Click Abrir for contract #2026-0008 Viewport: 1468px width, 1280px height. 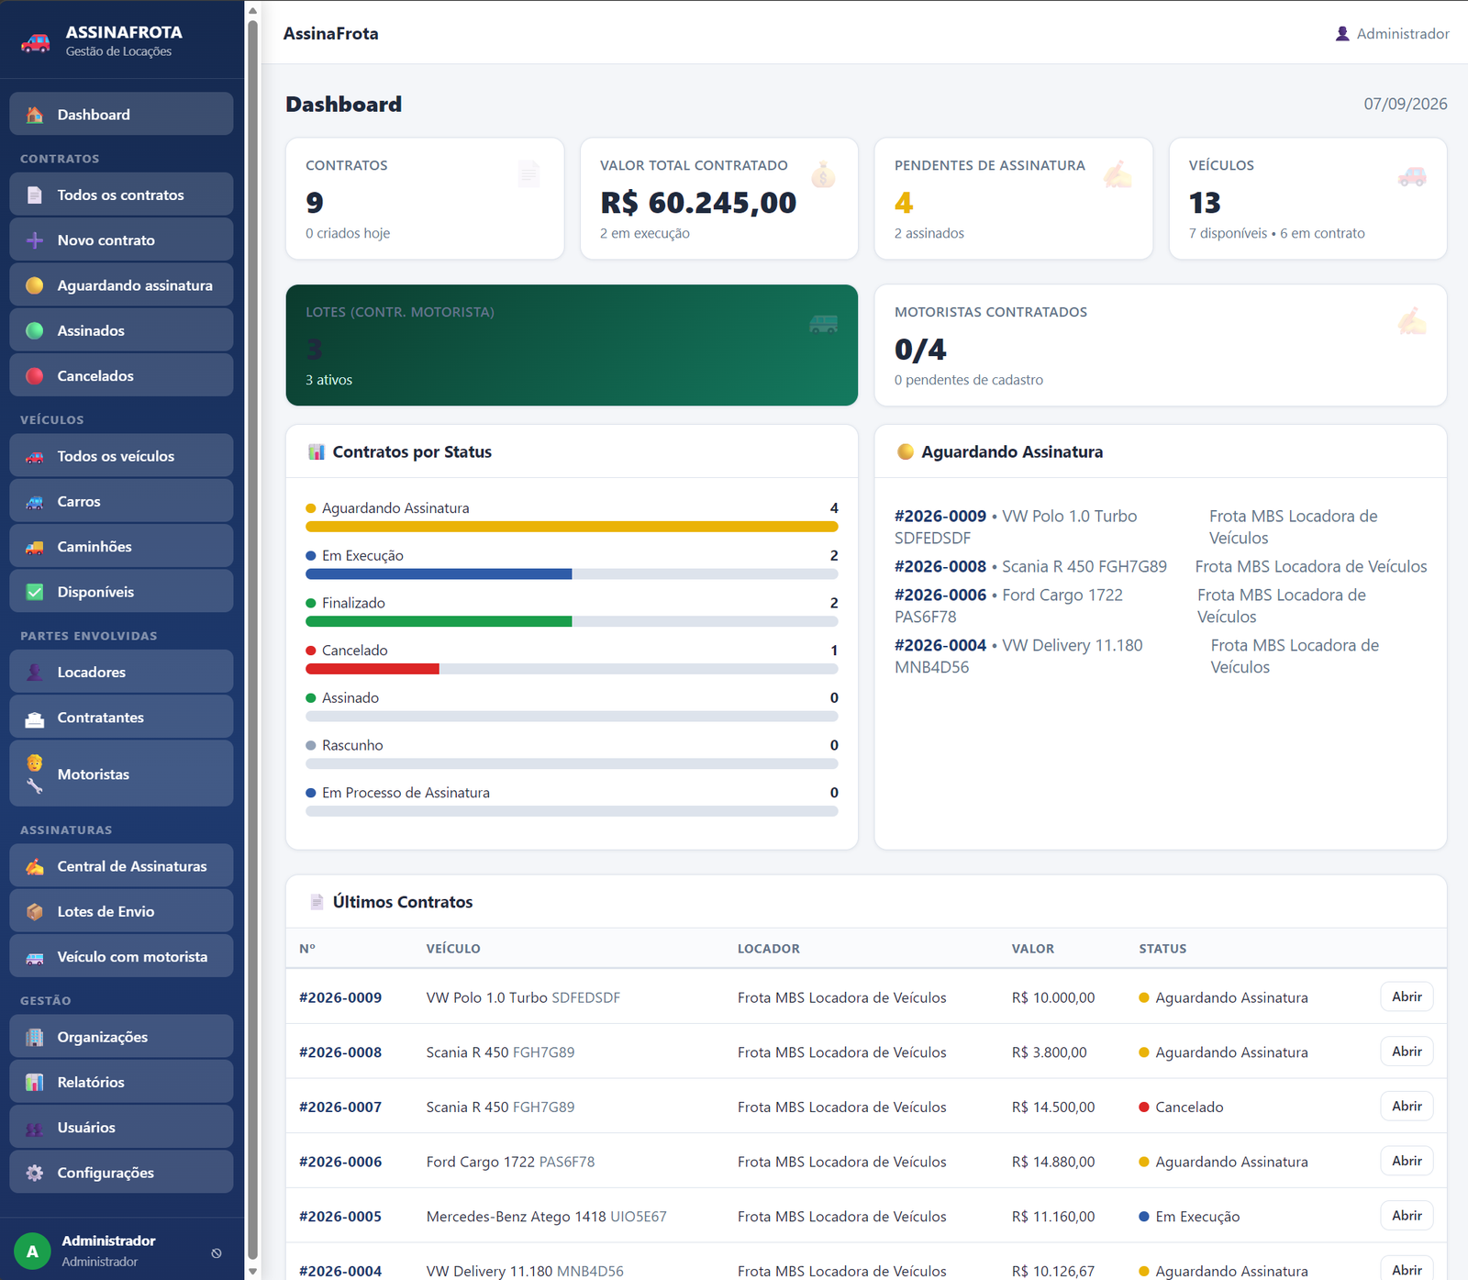click(1407, 1052)
